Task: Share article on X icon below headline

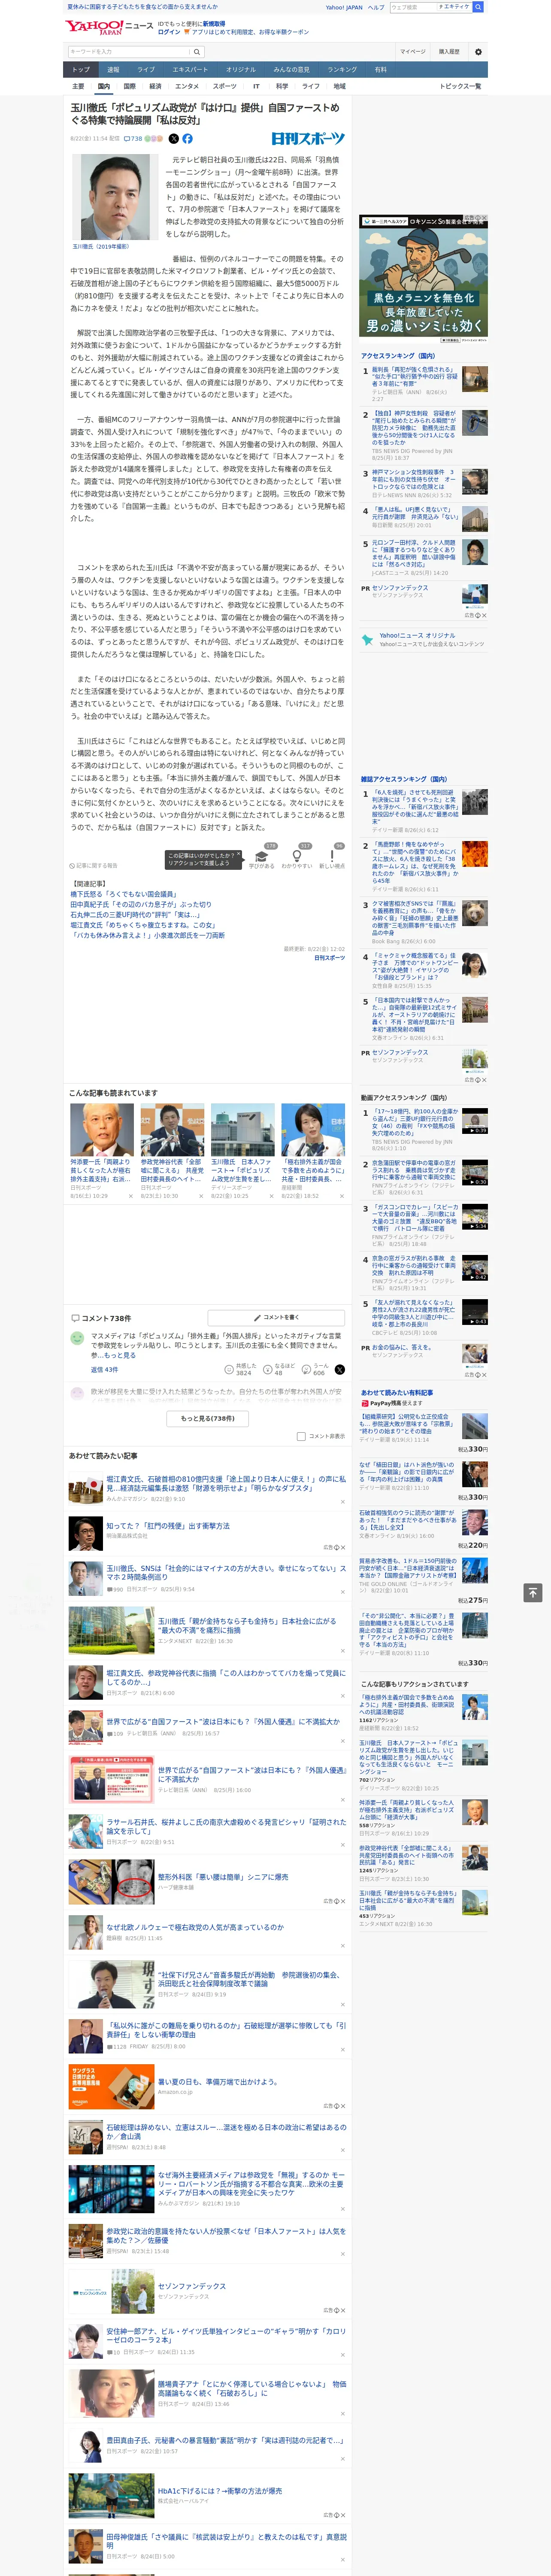Action: [x=173, y=139]
